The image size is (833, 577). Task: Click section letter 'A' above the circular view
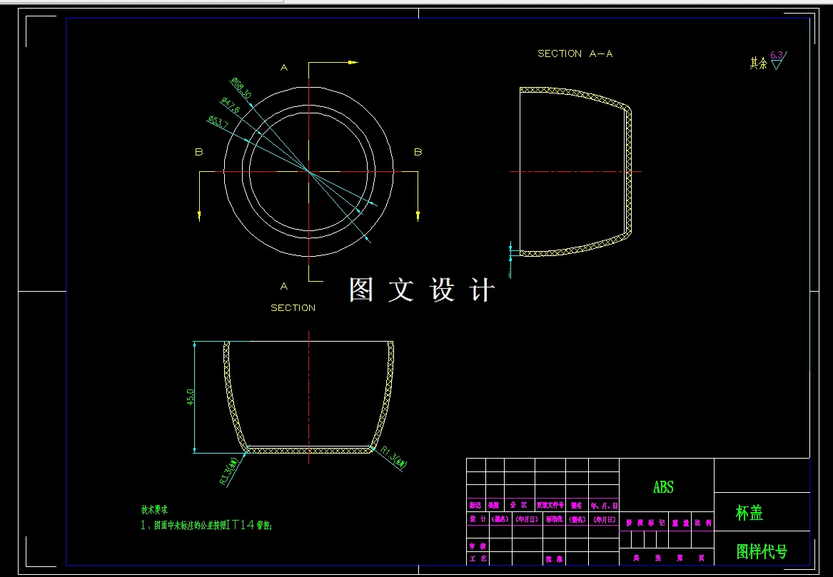[284, 68]
